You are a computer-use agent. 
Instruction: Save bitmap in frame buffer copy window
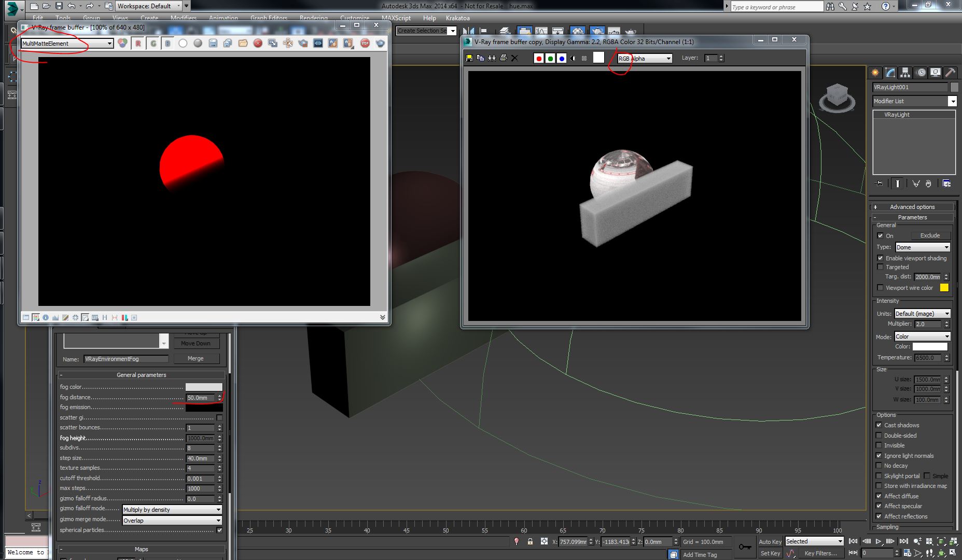pyautogui.click(x=469, y=58)
